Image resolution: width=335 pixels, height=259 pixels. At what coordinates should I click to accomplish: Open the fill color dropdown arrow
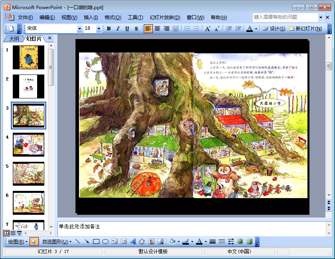pyautogui.click(x=178, y=241)
